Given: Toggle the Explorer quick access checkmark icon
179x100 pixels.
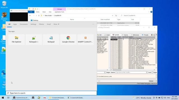Looking at the screenshot, I should pos(33,9).
